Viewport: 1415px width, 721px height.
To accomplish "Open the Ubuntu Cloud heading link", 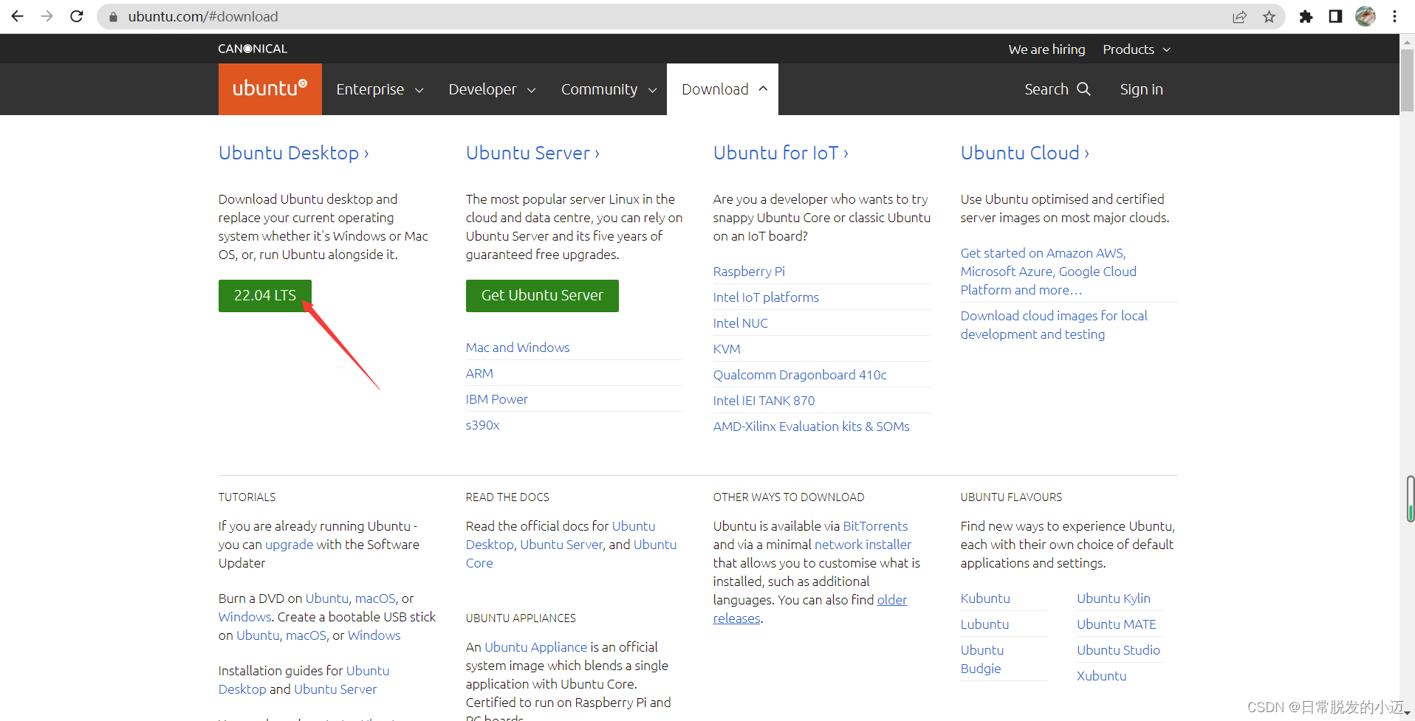I will coord(1024,153).
